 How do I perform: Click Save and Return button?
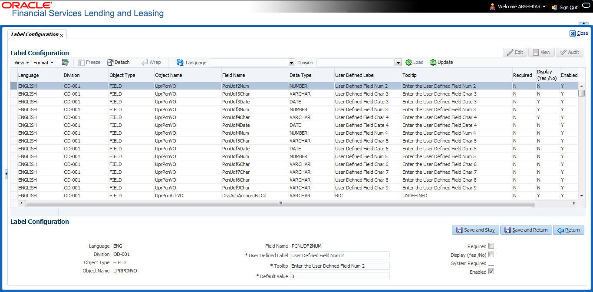pyautogui.click(x=526, y=230)
